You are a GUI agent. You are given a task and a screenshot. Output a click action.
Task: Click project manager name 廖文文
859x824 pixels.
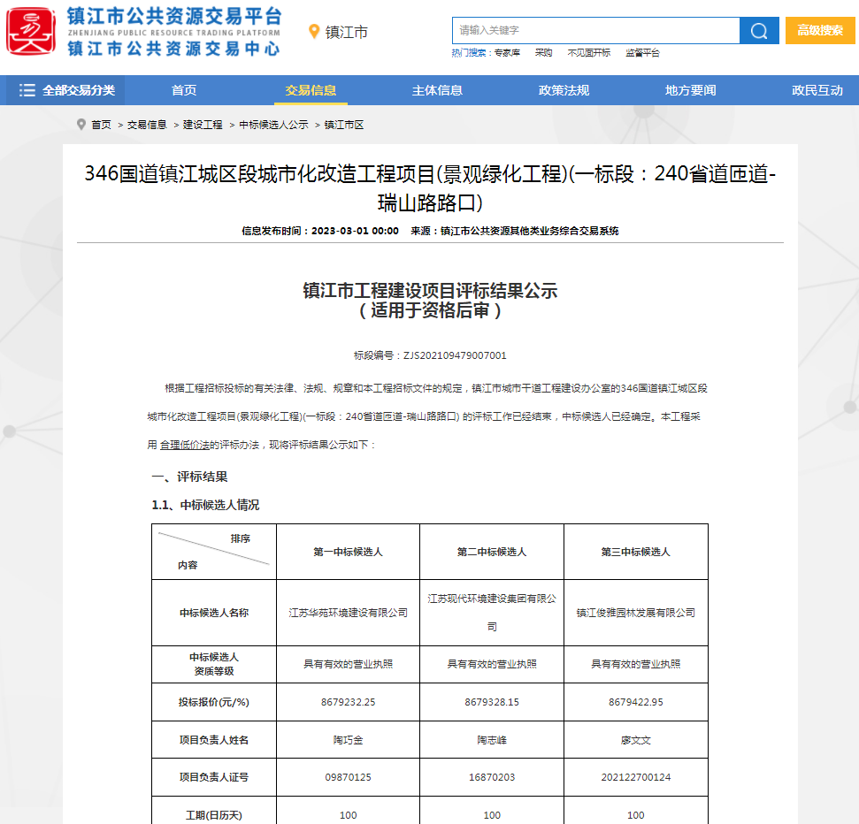tap(635, 740)
